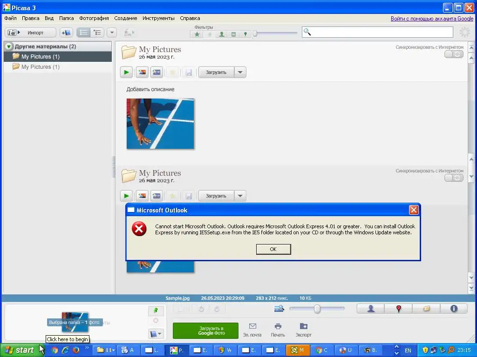Open Загрузить dropdown arrow in first My Pictures folder
The height and width of the screenshot is (357, 477).
click(x=240, y=72)
